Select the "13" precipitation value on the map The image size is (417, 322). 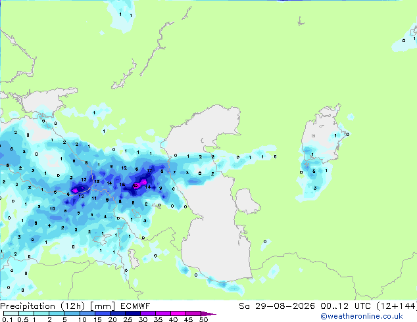click(84, 180)
